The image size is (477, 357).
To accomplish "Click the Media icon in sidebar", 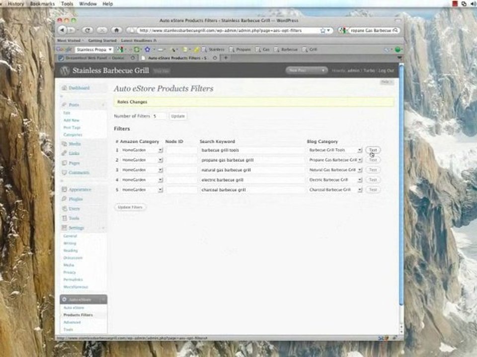I will coord(64,144).
